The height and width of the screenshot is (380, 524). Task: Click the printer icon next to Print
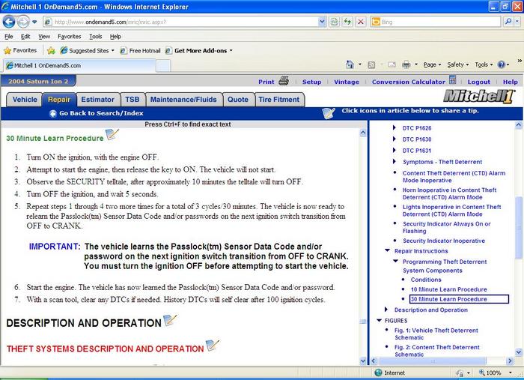pos(284,82)
